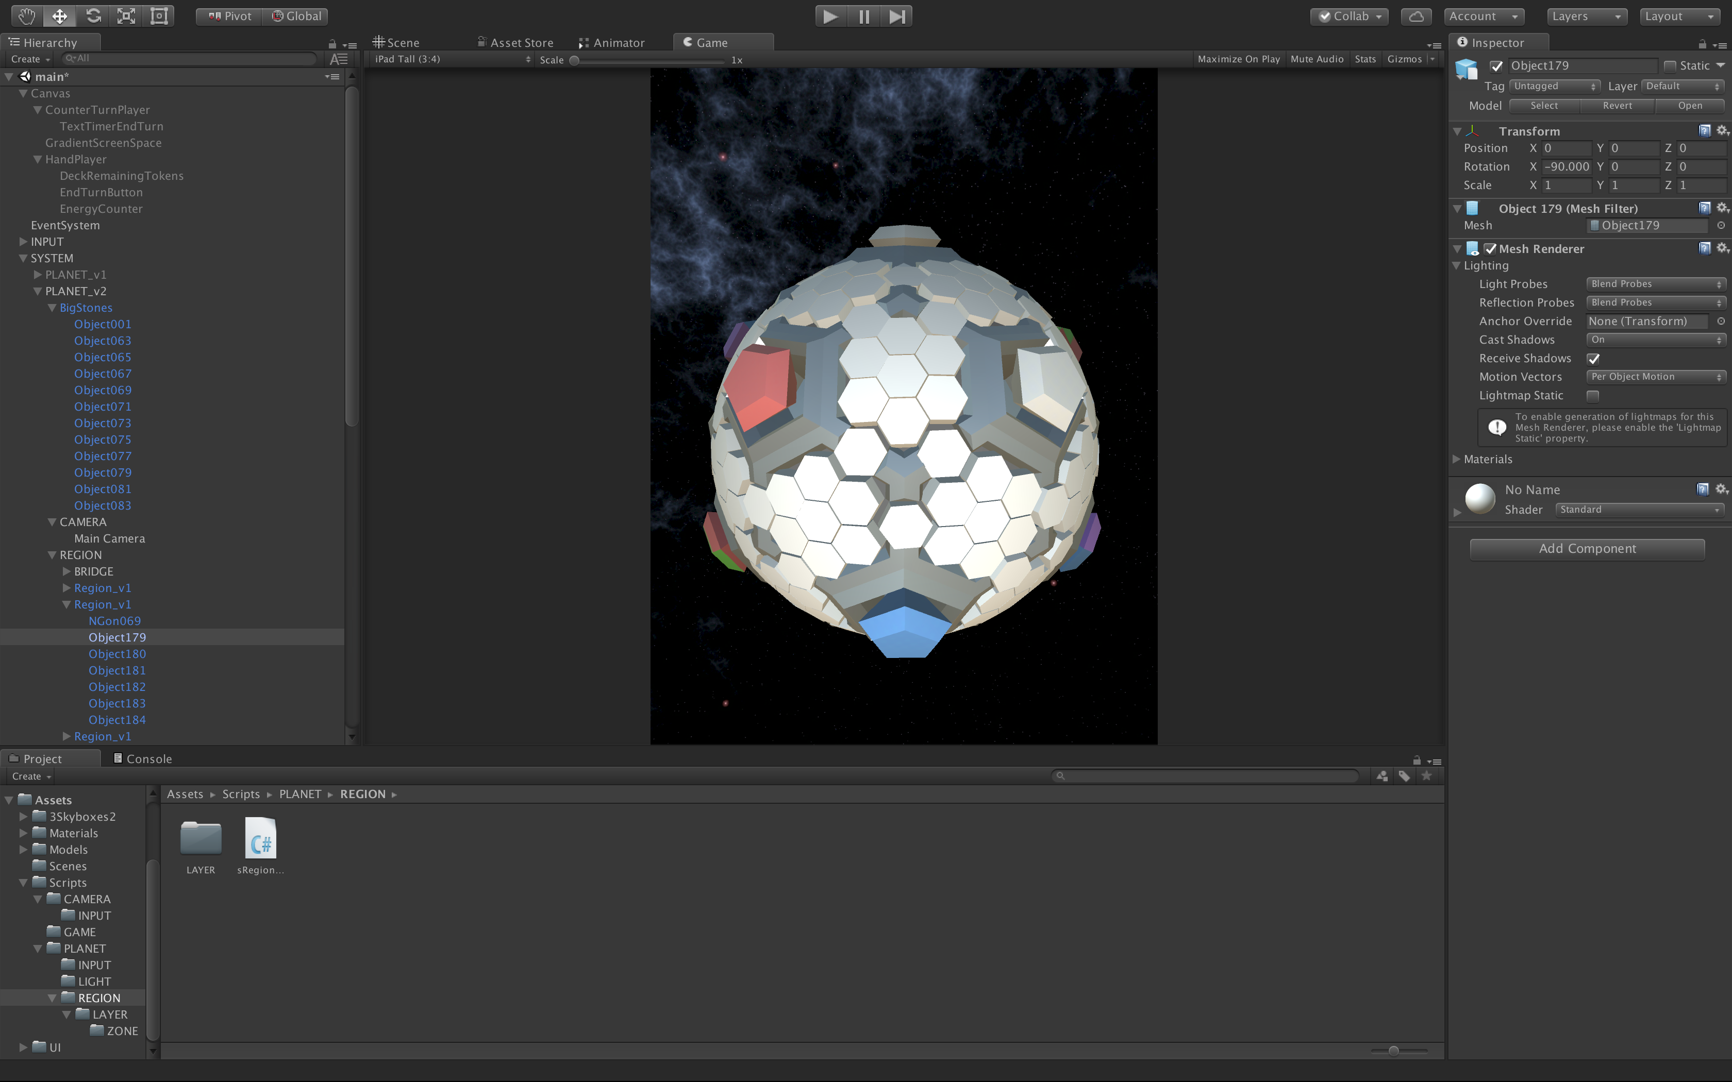This screenshot has width=1732, height=1082.
Task: Switch to the Animator tab
Action: [612, 43]
